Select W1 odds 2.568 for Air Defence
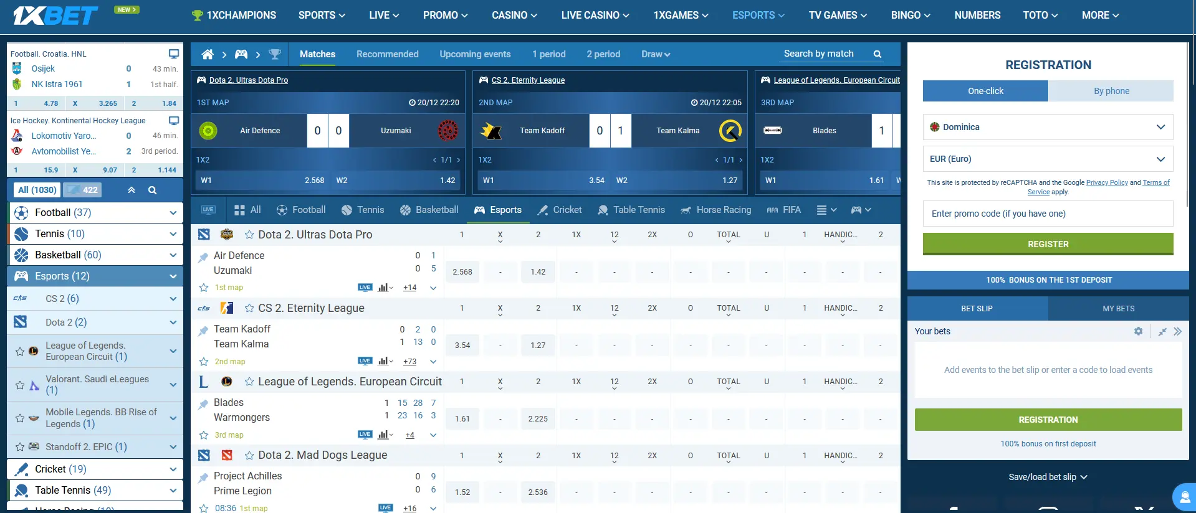The width and height of the screenshot is (1196, 513). (462, 272)
